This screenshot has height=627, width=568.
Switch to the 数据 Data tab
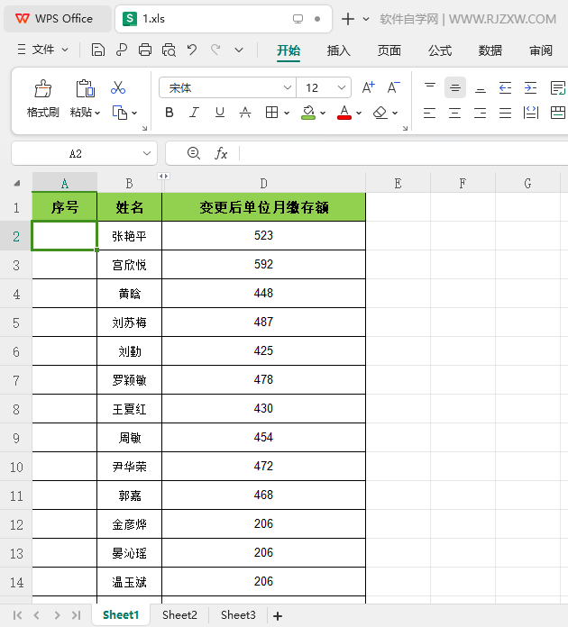click(490, 50)
